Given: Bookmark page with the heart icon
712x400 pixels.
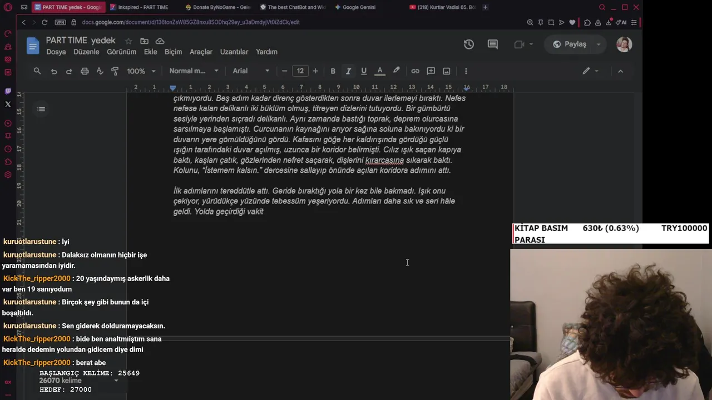Looking at the screenshot, I should click(573, 22).
